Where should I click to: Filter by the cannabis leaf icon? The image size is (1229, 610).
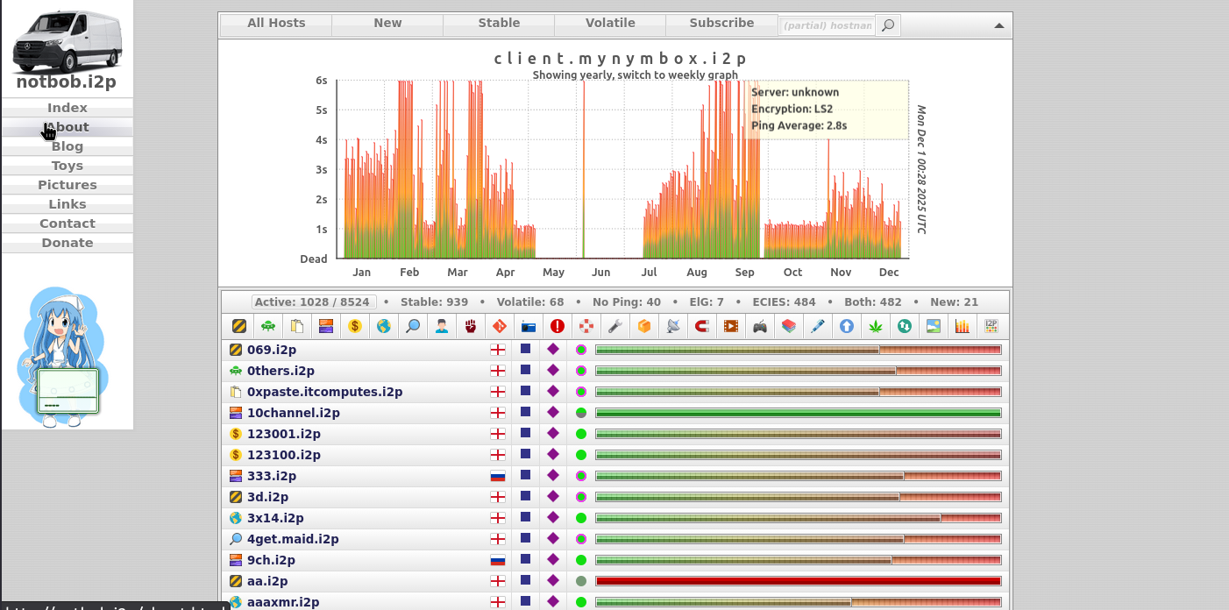pos(876,326)
